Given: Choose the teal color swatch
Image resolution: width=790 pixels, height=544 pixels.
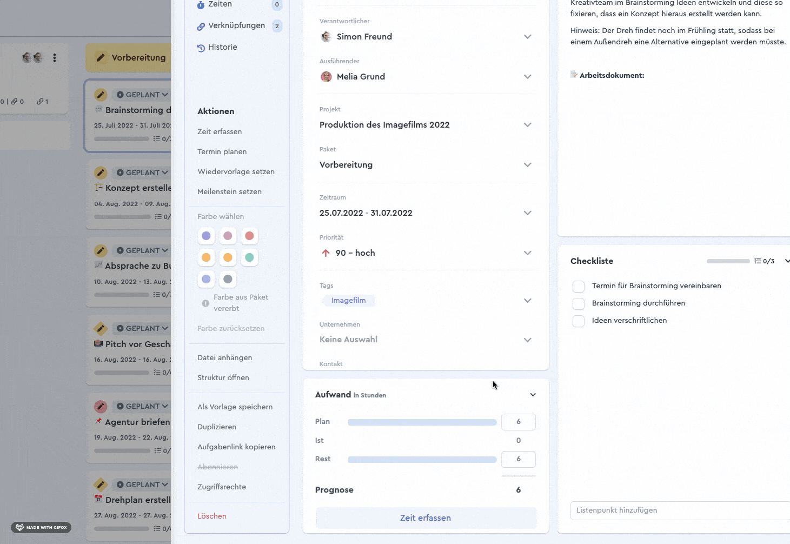Looking at the screenshot, I should point(249,257).
